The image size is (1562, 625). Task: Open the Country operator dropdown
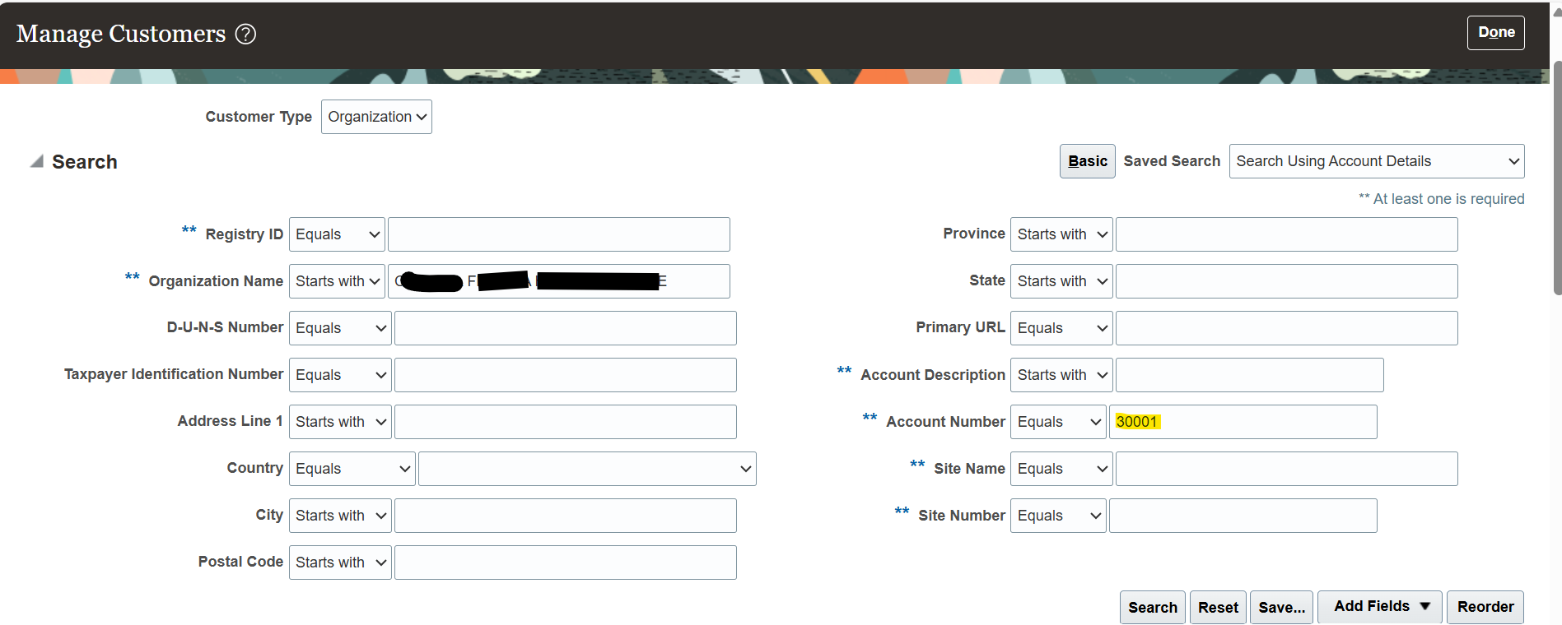click(352, 469)
